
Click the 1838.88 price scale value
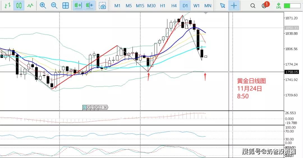291,33
